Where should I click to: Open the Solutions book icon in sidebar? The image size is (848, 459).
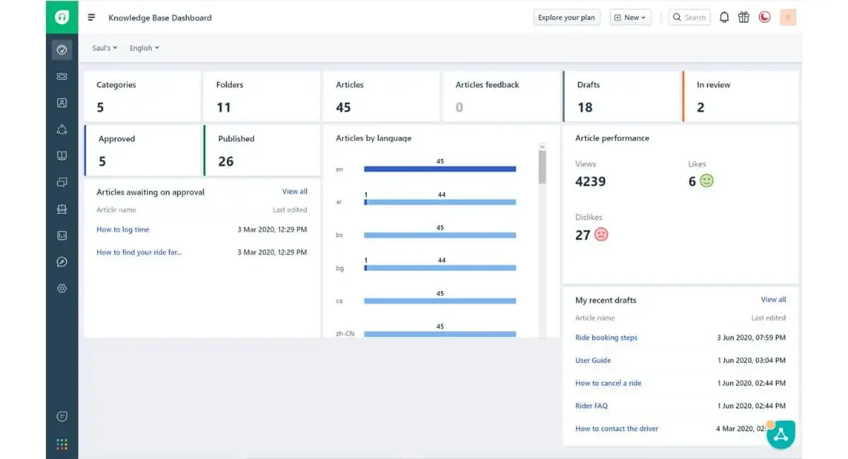pos(62,155)
